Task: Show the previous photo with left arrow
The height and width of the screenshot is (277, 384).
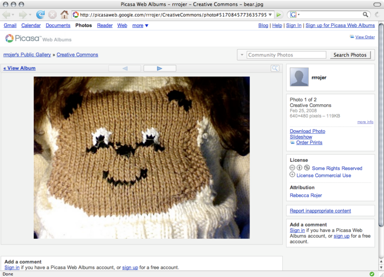Action: 125,68
